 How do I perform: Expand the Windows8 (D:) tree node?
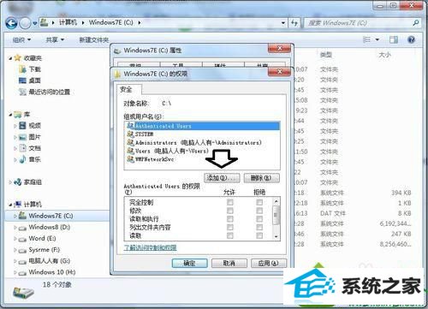click(15, 228)
